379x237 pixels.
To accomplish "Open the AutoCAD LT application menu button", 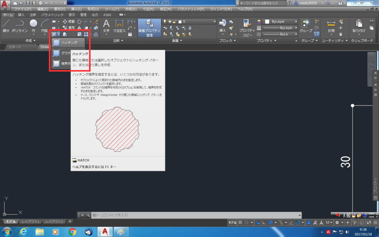I will click(5, 5).
